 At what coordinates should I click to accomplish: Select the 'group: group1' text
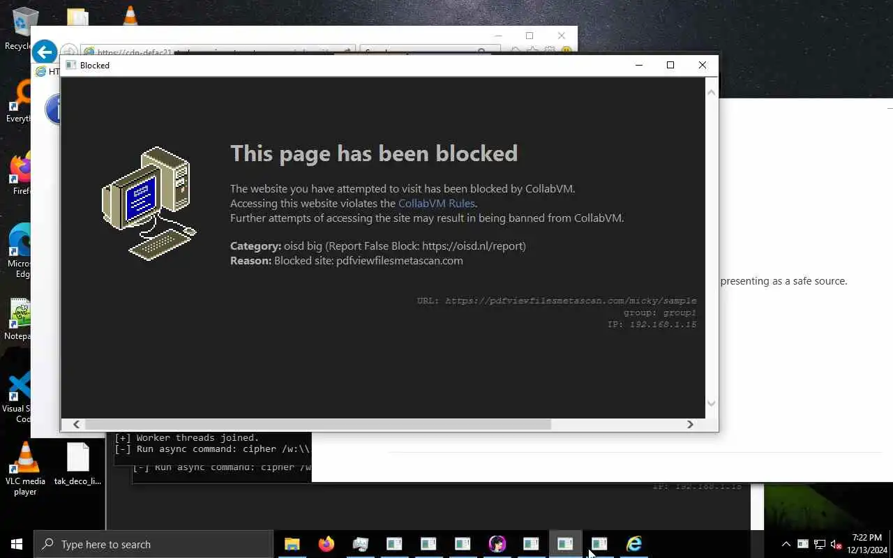tap(660, 312)
